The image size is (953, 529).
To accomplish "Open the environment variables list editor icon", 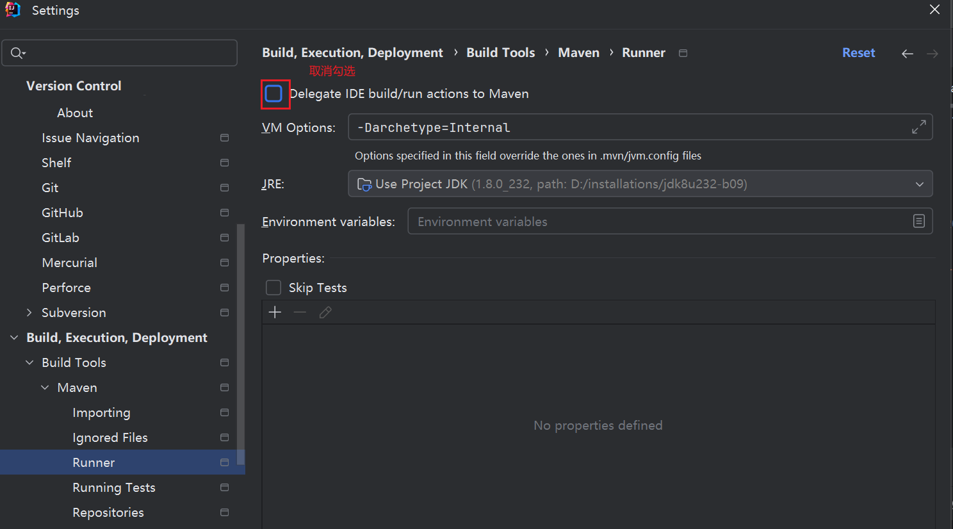I will click(919, 221).
